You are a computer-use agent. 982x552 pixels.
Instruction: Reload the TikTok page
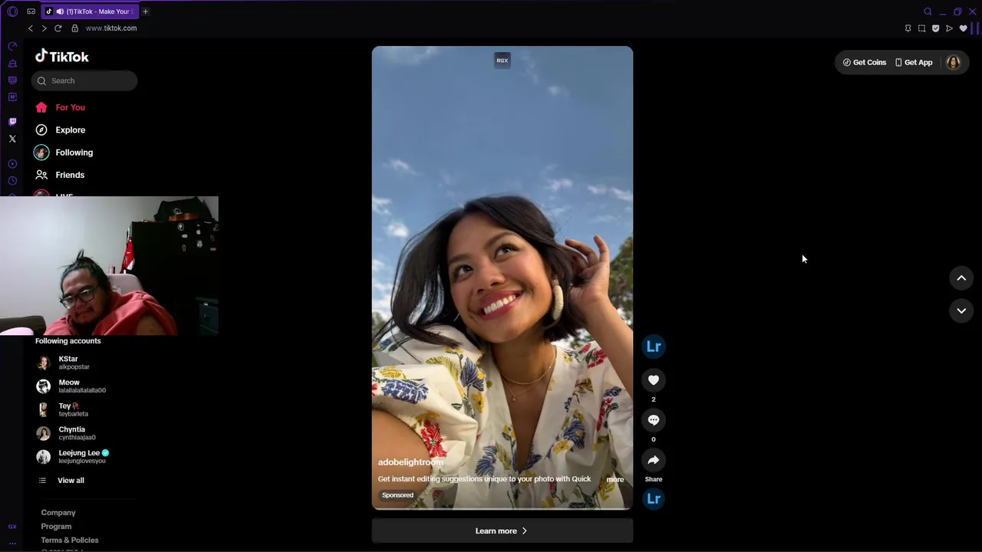tap(58, 28)
